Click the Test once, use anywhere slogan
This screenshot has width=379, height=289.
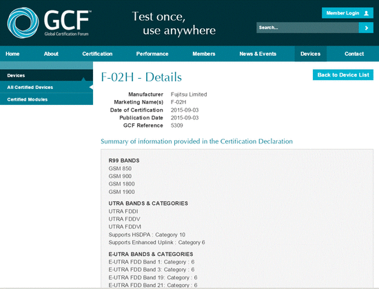coord(174,23)
